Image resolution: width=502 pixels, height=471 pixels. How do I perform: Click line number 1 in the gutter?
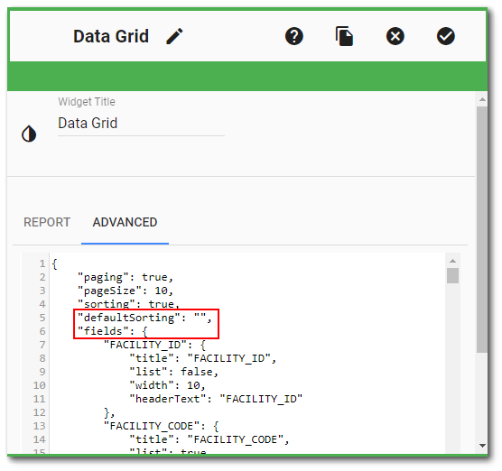point(42,263)
